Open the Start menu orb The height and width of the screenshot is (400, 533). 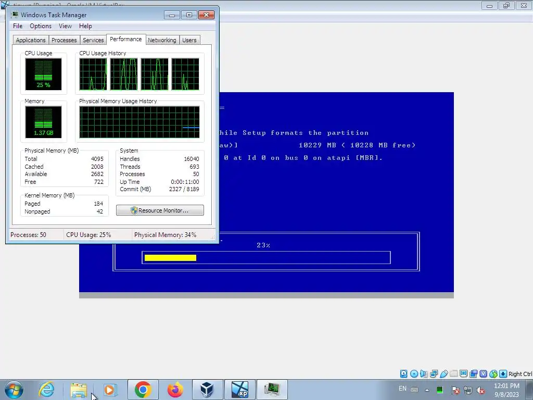point(14,390)
